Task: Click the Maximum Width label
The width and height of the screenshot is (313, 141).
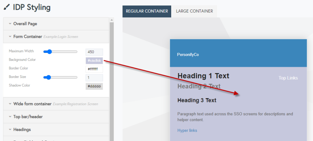Action: coord(21,51)
